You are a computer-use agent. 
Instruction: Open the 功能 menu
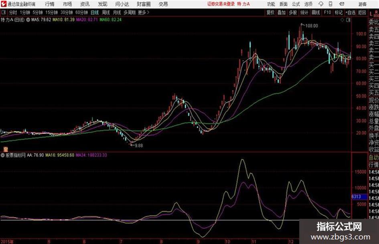click(x=271, y=4)
